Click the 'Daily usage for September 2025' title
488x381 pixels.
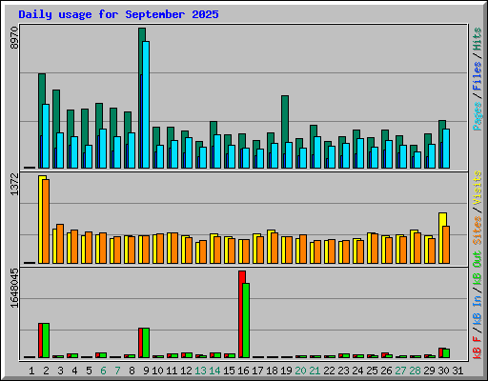pos(118,14)
